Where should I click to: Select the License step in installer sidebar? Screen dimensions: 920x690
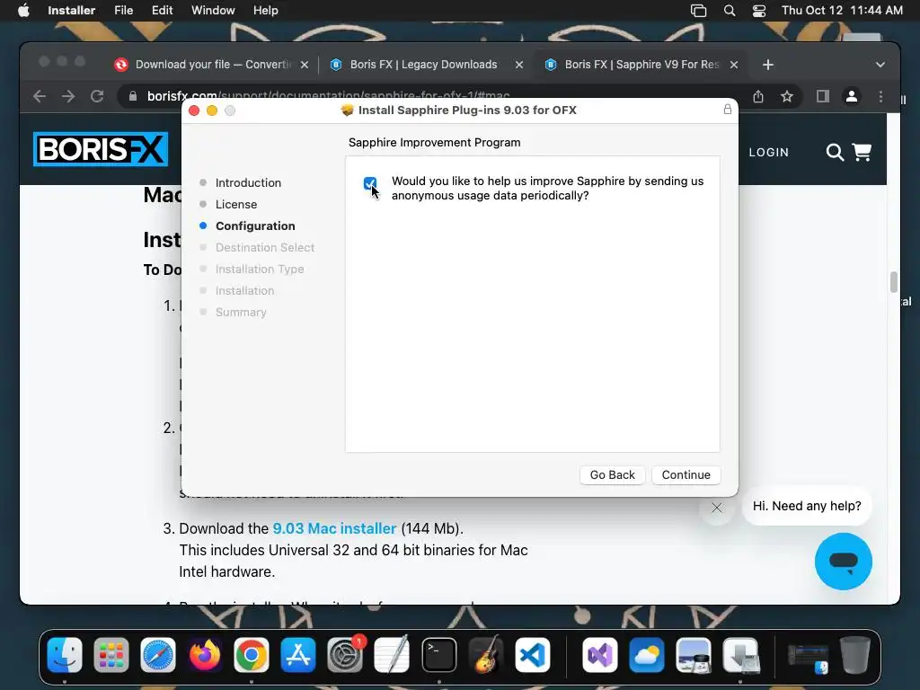coord(236,204)
